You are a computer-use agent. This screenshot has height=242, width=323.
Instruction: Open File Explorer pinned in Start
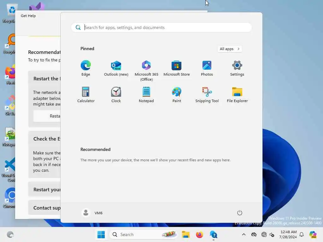[x=237, y=95]
